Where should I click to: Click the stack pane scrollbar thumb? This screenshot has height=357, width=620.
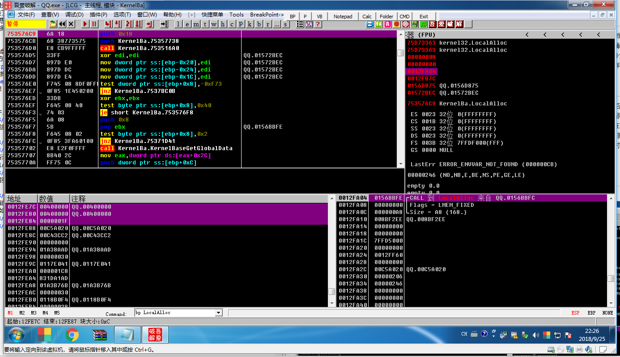point(611,278)
